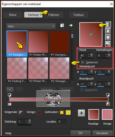Switch to the Kleur tab
Viewport: 115px width, 137px height.
(13, 15)
